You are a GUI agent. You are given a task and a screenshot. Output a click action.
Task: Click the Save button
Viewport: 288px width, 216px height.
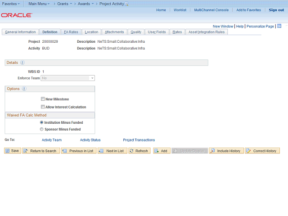point(13,151)
